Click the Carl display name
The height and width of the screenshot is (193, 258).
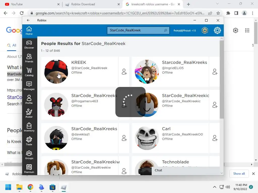[x=166, y=129]
